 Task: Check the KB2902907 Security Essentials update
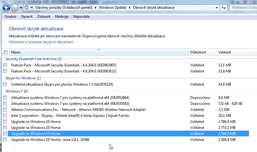pos(5,65)
